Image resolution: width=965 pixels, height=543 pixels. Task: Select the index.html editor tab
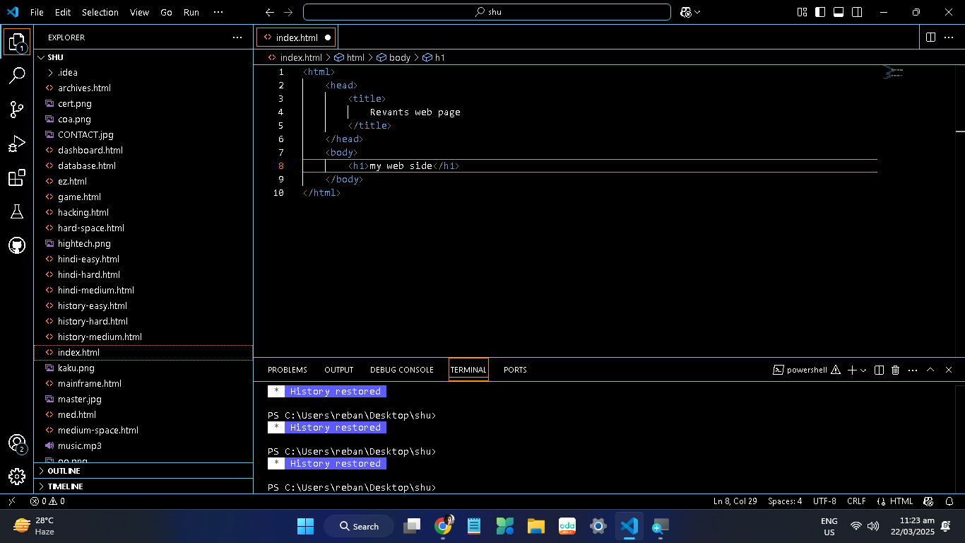click(x=296, y=37)
